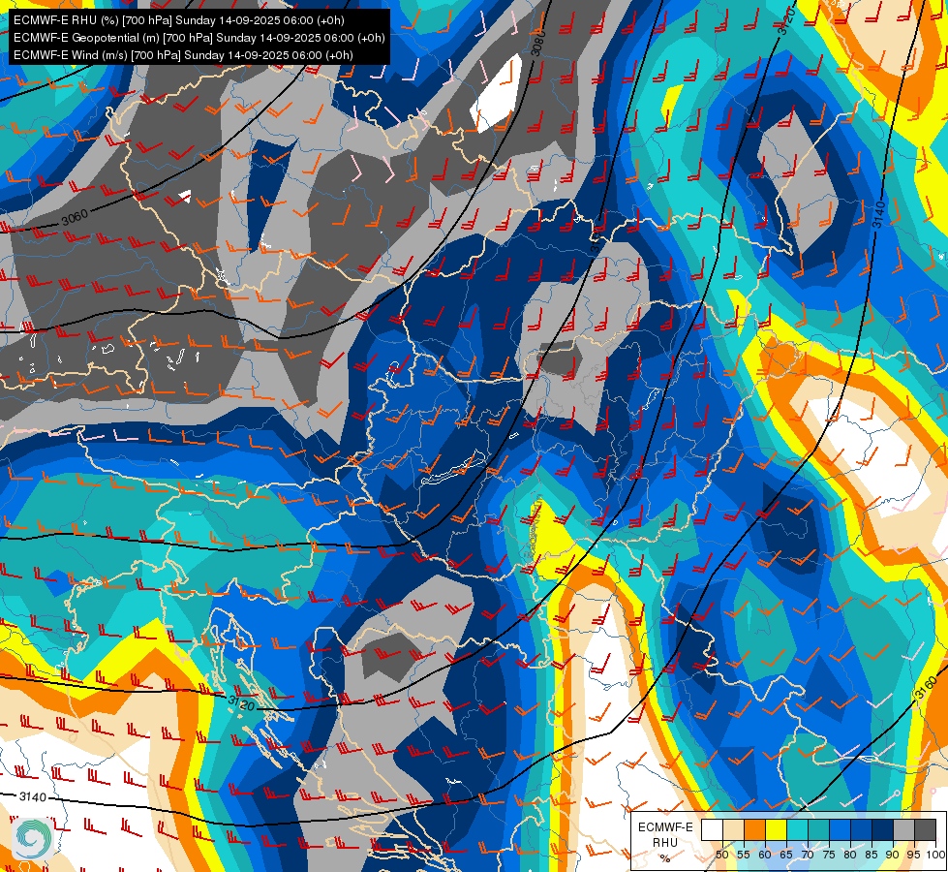Screen dimensions: 948x872
Task: Select the medium blue 80–85 legend swatch
Action: (861, 829)
